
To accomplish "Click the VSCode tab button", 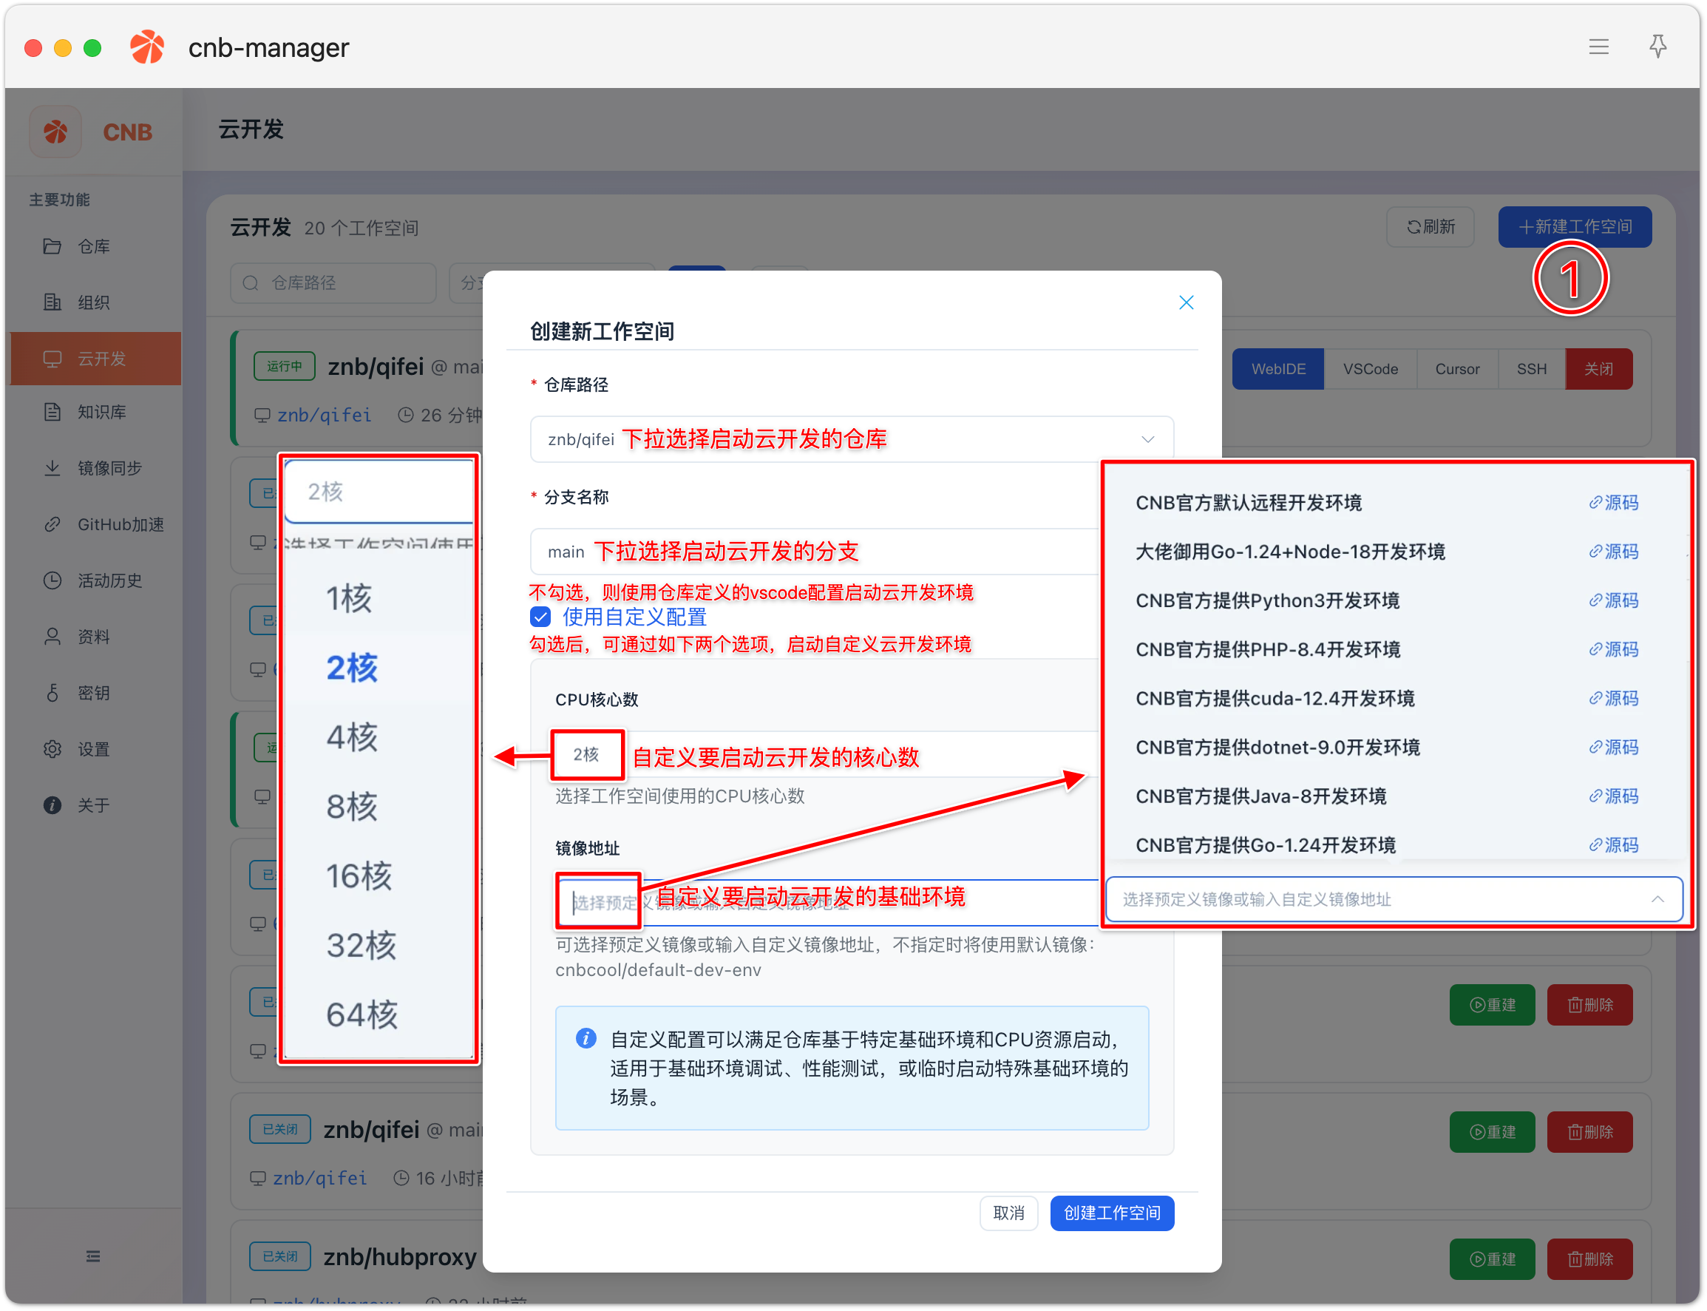I will [1370, 368].
